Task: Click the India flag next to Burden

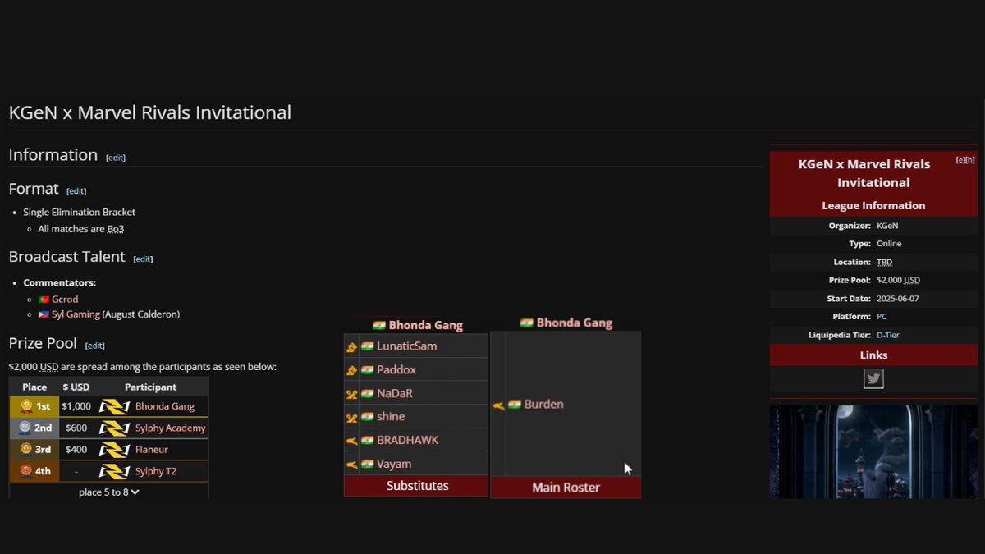Action: [515, 405]
